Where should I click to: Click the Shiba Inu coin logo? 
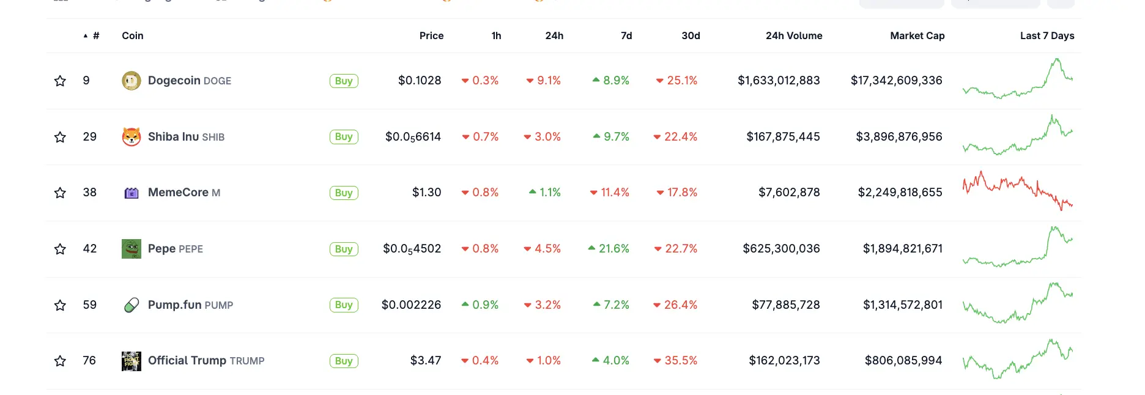tap(131, 137)
